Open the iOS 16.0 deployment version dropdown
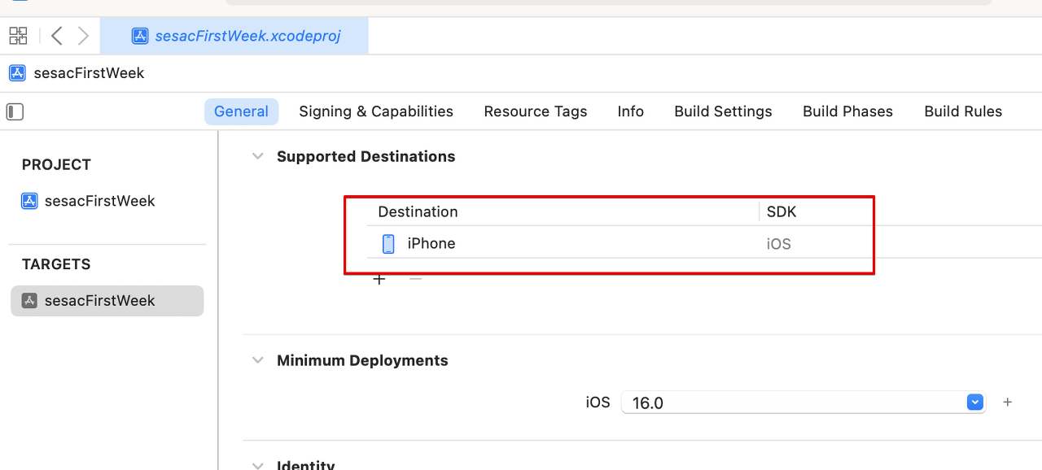Viewport: 1042px width, 470px height. (x=975, y=403)
